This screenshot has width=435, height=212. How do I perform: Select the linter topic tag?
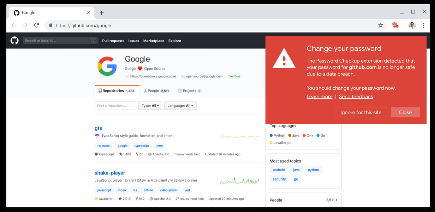click(x=159, y=146)
